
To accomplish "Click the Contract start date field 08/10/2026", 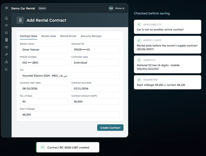I will click(x=44, y=89).
